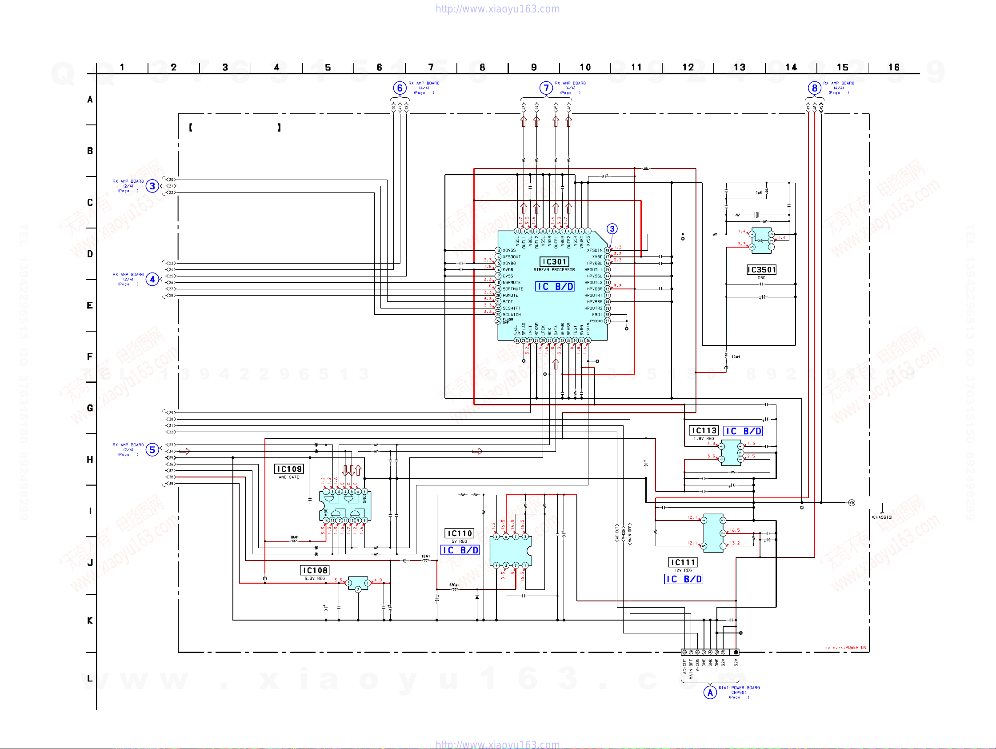Click grid column header 9
The height and width of the screenshot is (749, 996).
coord(534,67)
